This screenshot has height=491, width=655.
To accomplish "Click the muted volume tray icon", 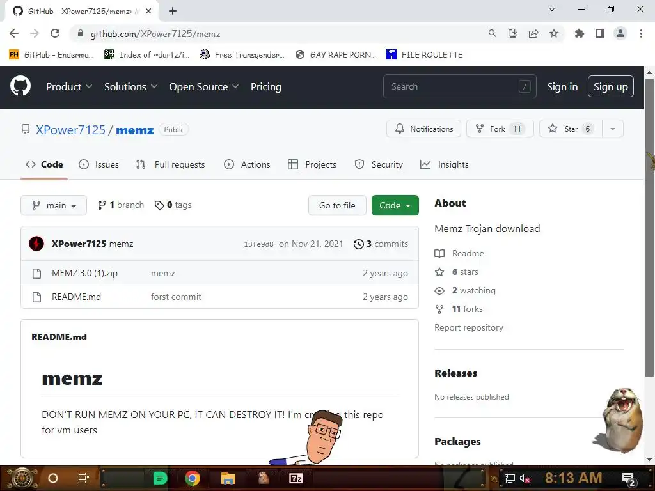I will pyautogui.click(x=525, y=478).
